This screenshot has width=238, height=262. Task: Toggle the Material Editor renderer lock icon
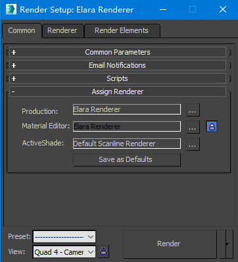212,126
